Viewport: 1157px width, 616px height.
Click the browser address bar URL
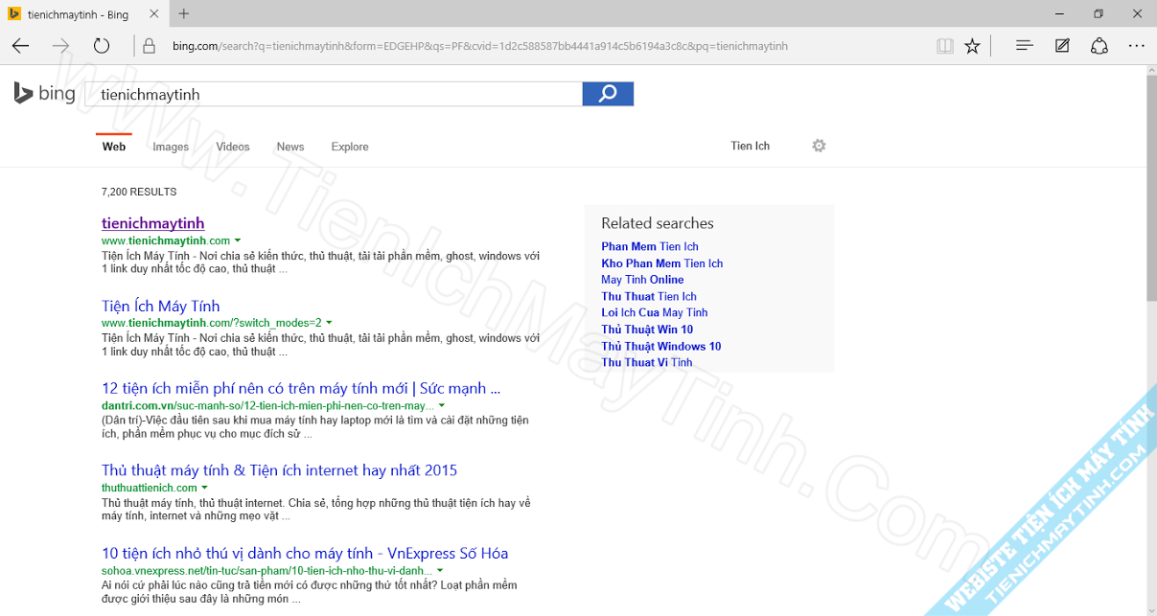pyautogui.click(x=479, y=45)
